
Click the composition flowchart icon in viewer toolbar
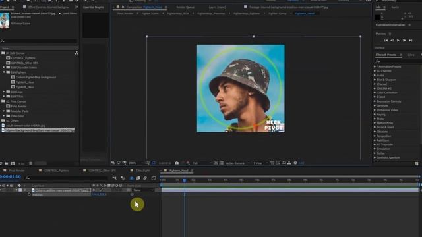289,163
